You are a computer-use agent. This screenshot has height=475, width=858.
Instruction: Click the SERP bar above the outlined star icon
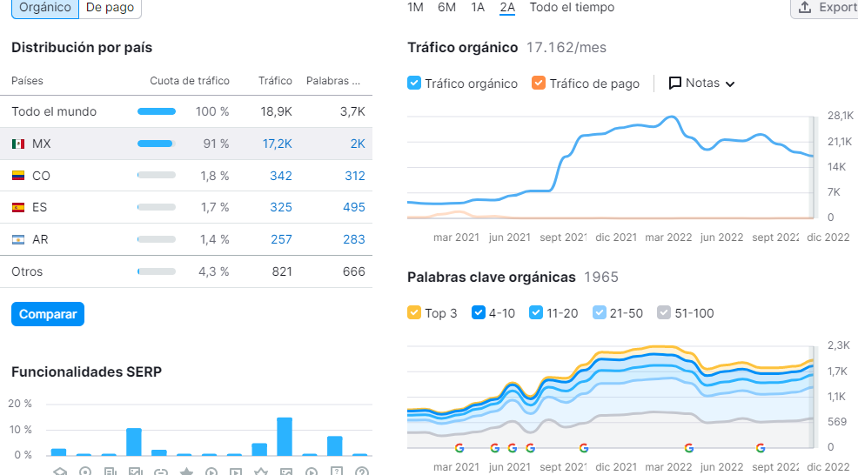coord(259,449)
